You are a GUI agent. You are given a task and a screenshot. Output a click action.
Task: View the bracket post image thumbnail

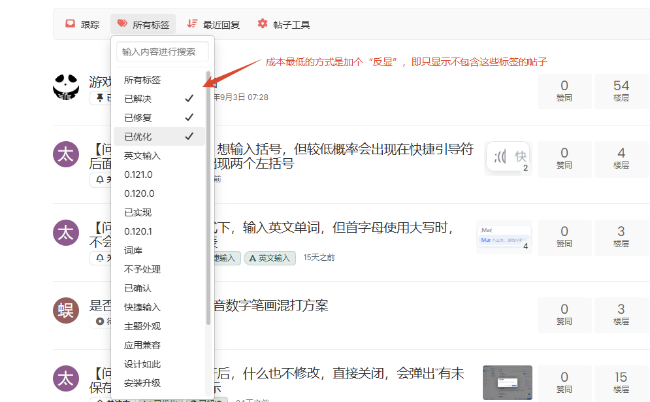click(508, 158)
